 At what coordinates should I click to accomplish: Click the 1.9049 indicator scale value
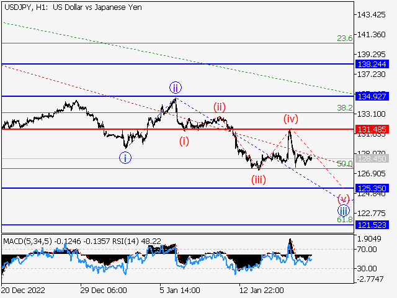(369, 238)
